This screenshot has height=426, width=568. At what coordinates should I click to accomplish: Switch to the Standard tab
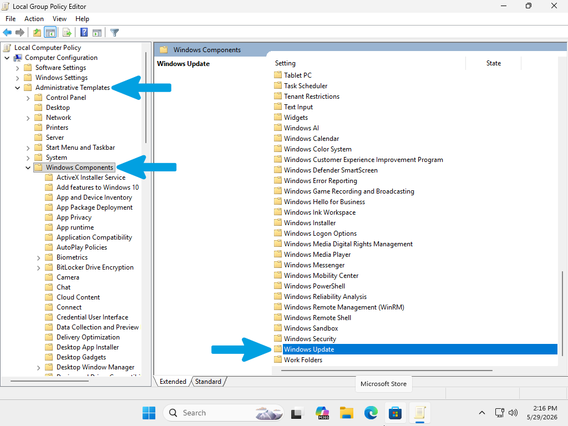(208, 382)
